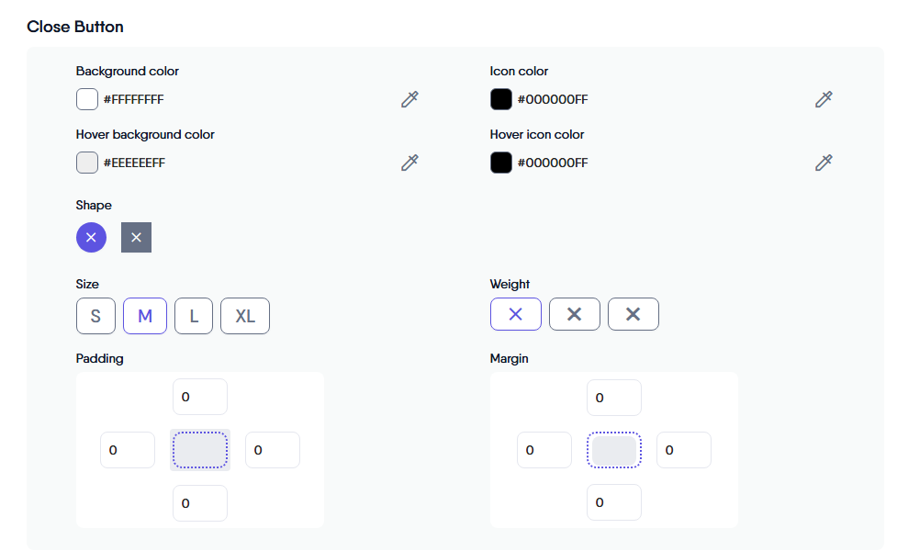Image resolution: width=897 pixels, height=551 pixels.
Task: Choose the thin weight X icon
Action: pos(515,314)
